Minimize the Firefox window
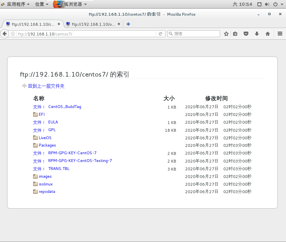The image size is (286, 242). pyautogui.click(x=259, y=14)
